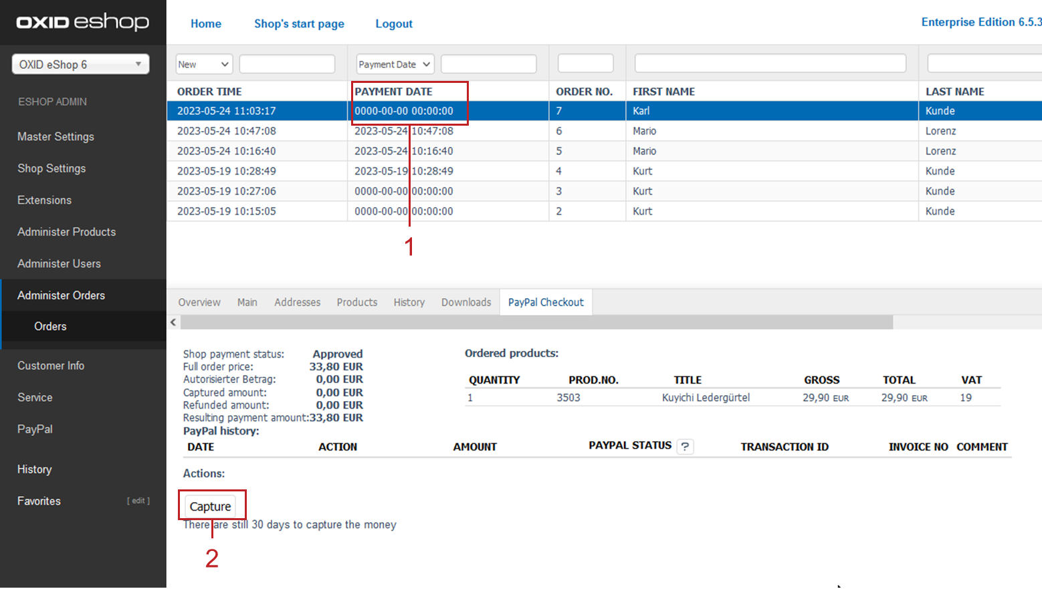
Task: Click the First Name filter input field
Action: click(770, 64)
